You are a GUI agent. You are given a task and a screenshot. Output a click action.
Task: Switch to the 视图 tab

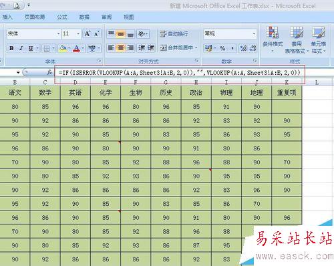click(x=129, y=17)
